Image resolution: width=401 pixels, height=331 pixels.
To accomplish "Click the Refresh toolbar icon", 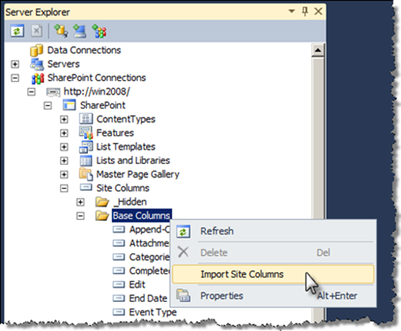I will tap(17, 31).
